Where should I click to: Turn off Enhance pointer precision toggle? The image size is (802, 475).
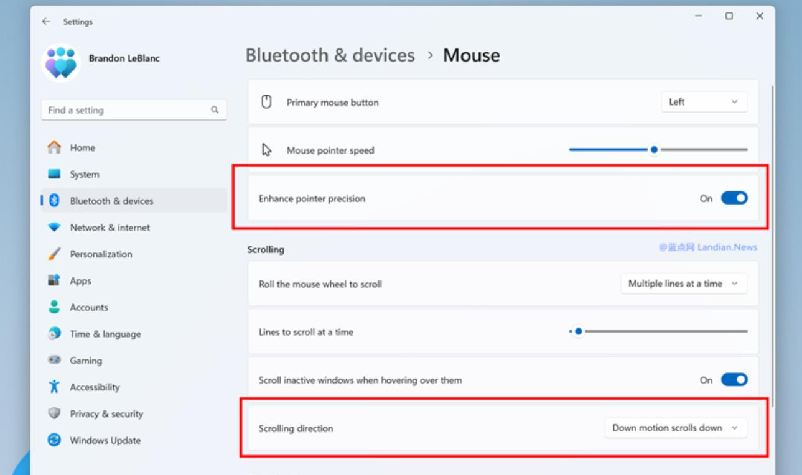pos(734,198)
